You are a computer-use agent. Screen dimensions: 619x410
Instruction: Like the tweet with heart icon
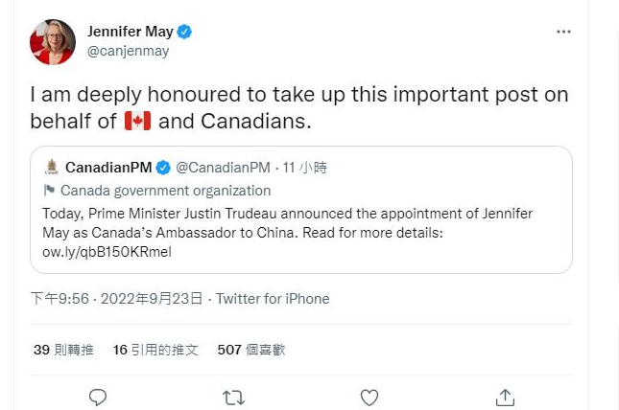(369, 396)
